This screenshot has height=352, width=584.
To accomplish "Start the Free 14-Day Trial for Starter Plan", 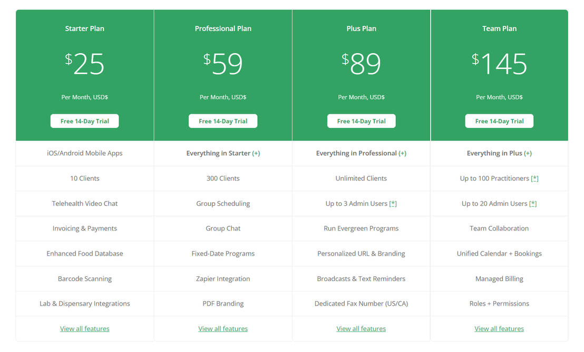I will pos(84,120).
